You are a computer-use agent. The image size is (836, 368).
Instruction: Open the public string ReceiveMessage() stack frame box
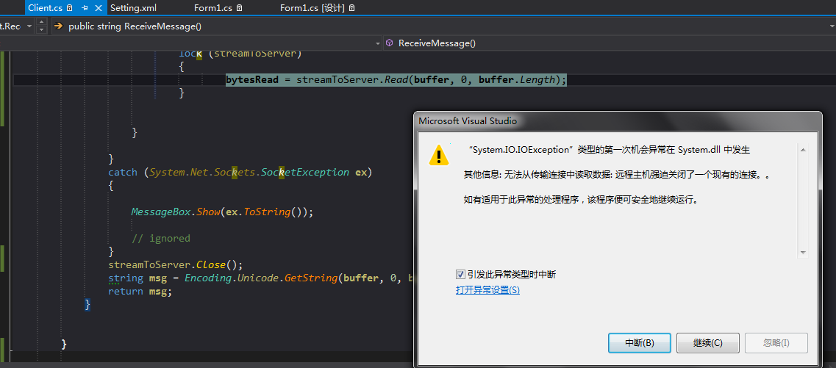tap(443, 26)
